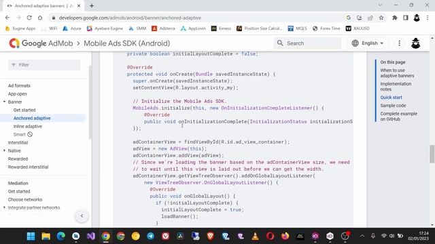Open Mobile Ads SDK (Android) breadcrumb
The height and width of the screenshot is (244, 435).
tap(127, 43)
